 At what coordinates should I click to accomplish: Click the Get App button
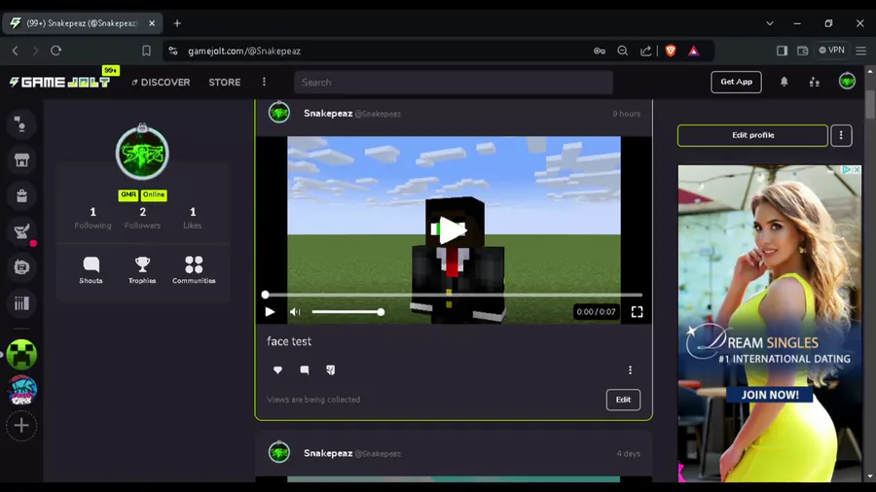(x=736, y=82)
